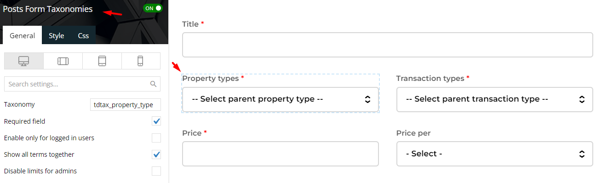The height and width of the screenshot is (183, 596).
Task: Click the search magnifier icon
Action: (x=154, y=84)
